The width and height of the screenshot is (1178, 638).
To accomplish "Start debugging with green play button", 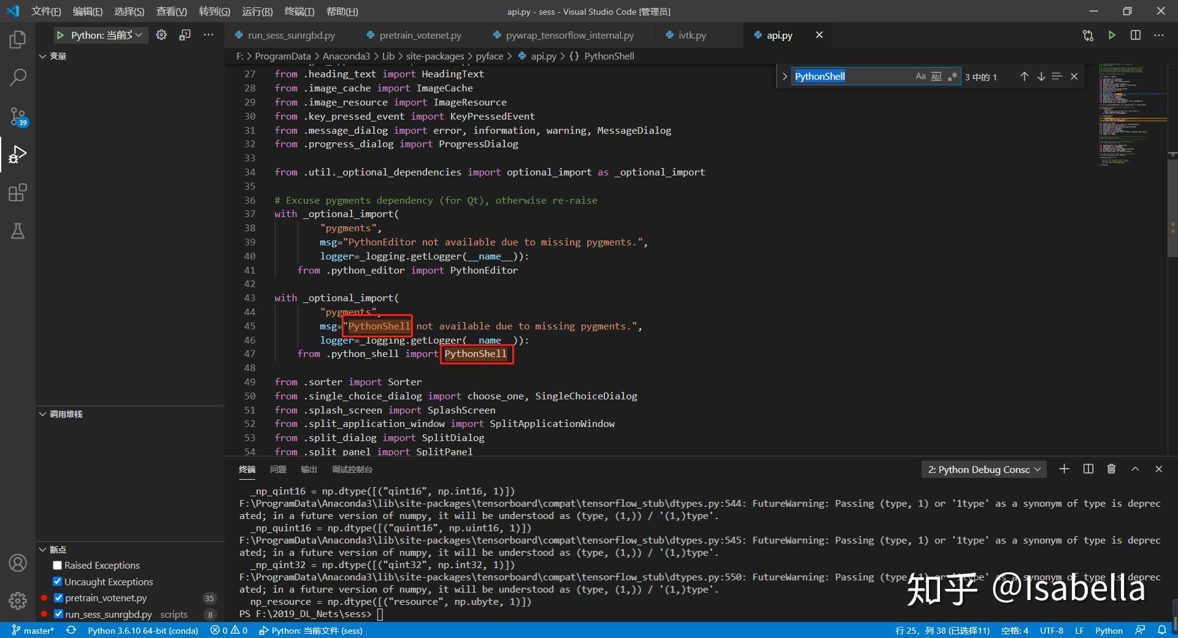I will tap(60, 36).
